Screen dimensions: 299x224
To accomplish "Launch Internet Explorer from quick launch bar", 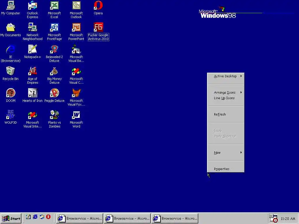I will [35, 217].
